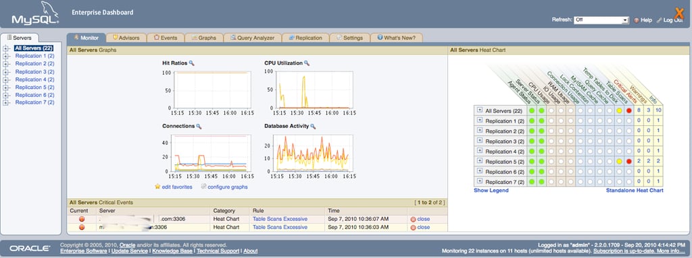Open the Graphs tab
692x258 pixels.
(203, 38)
